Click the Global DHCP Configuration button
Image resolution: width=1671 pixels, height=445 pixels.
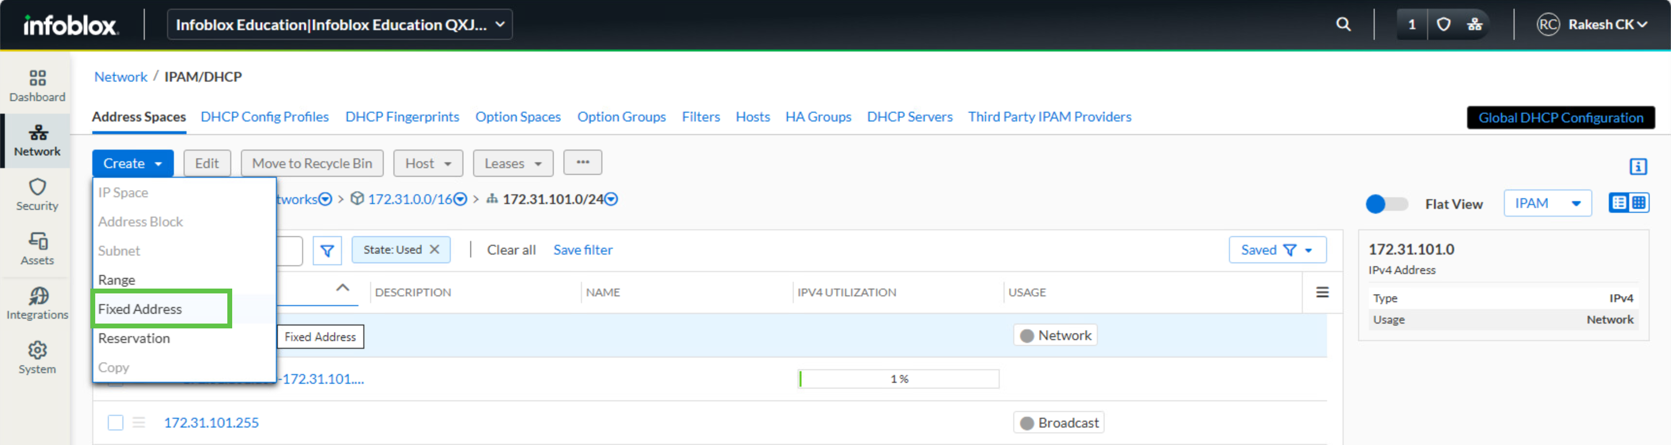1561,118
